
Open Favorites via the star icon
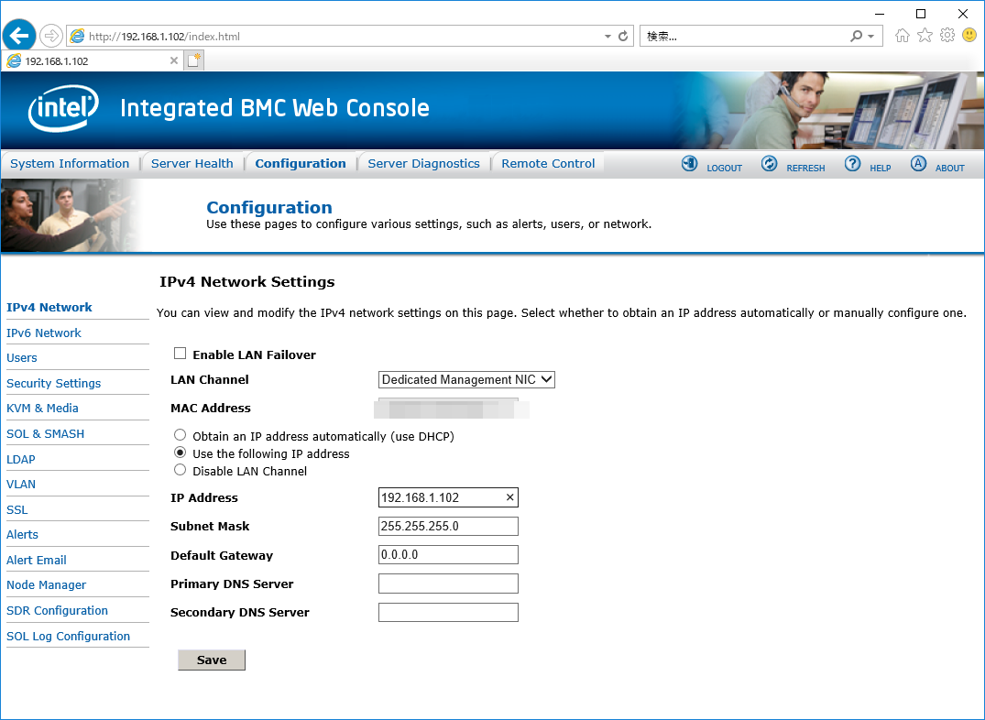tap(925, 35)
